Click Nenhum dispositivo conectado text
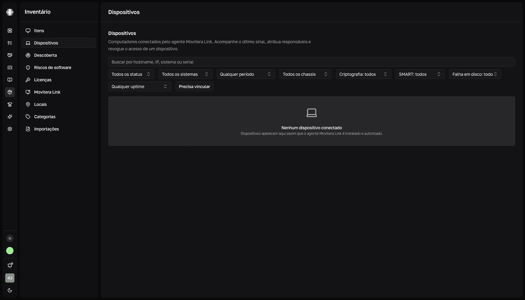The height and width of the screenshot is (300, 525). tap(311, 128)
